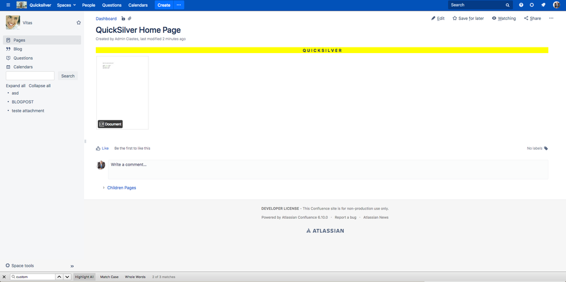Go to Quicksilver home in the header

[40, 5]
